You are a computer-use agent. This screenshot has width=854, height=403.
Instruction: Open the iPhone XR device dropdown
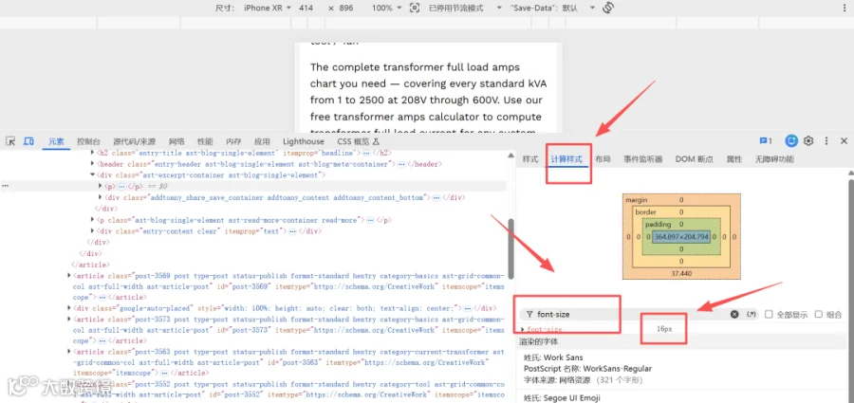pyautogui.click(x=268, y=9)
